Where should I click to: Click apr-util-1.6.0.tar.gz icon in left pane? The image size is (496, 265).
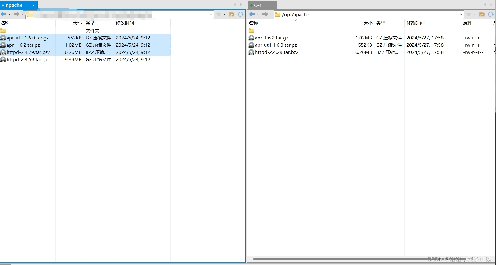click(x=3, y=38)
